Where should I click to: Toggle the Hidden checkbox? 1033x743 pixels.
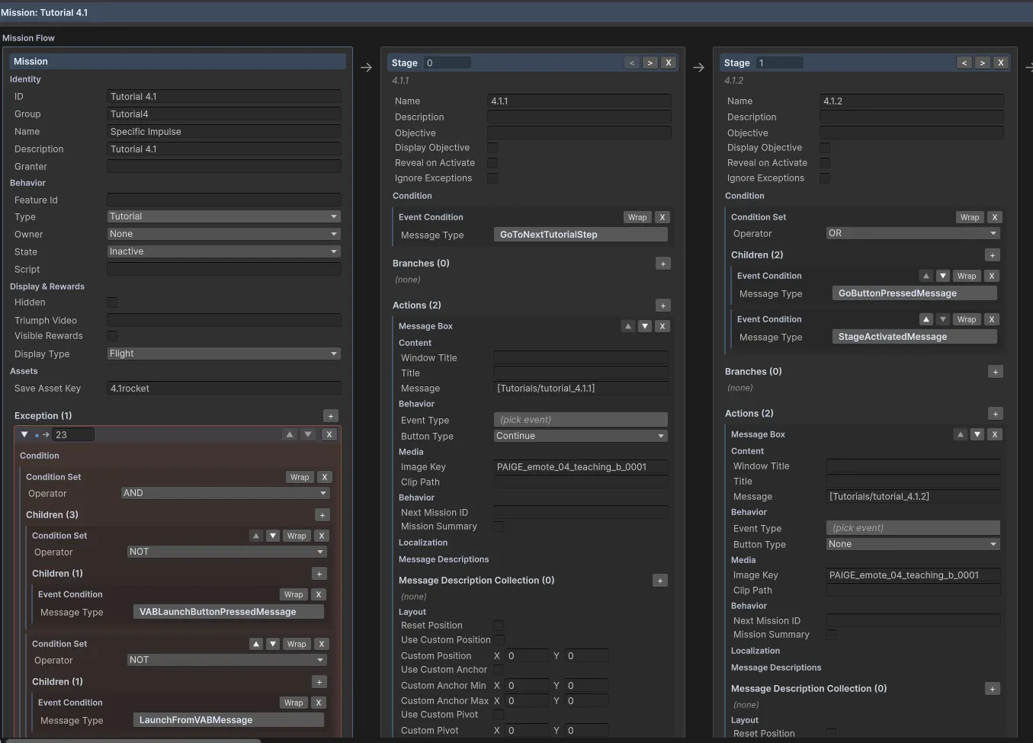click(112, 303)
